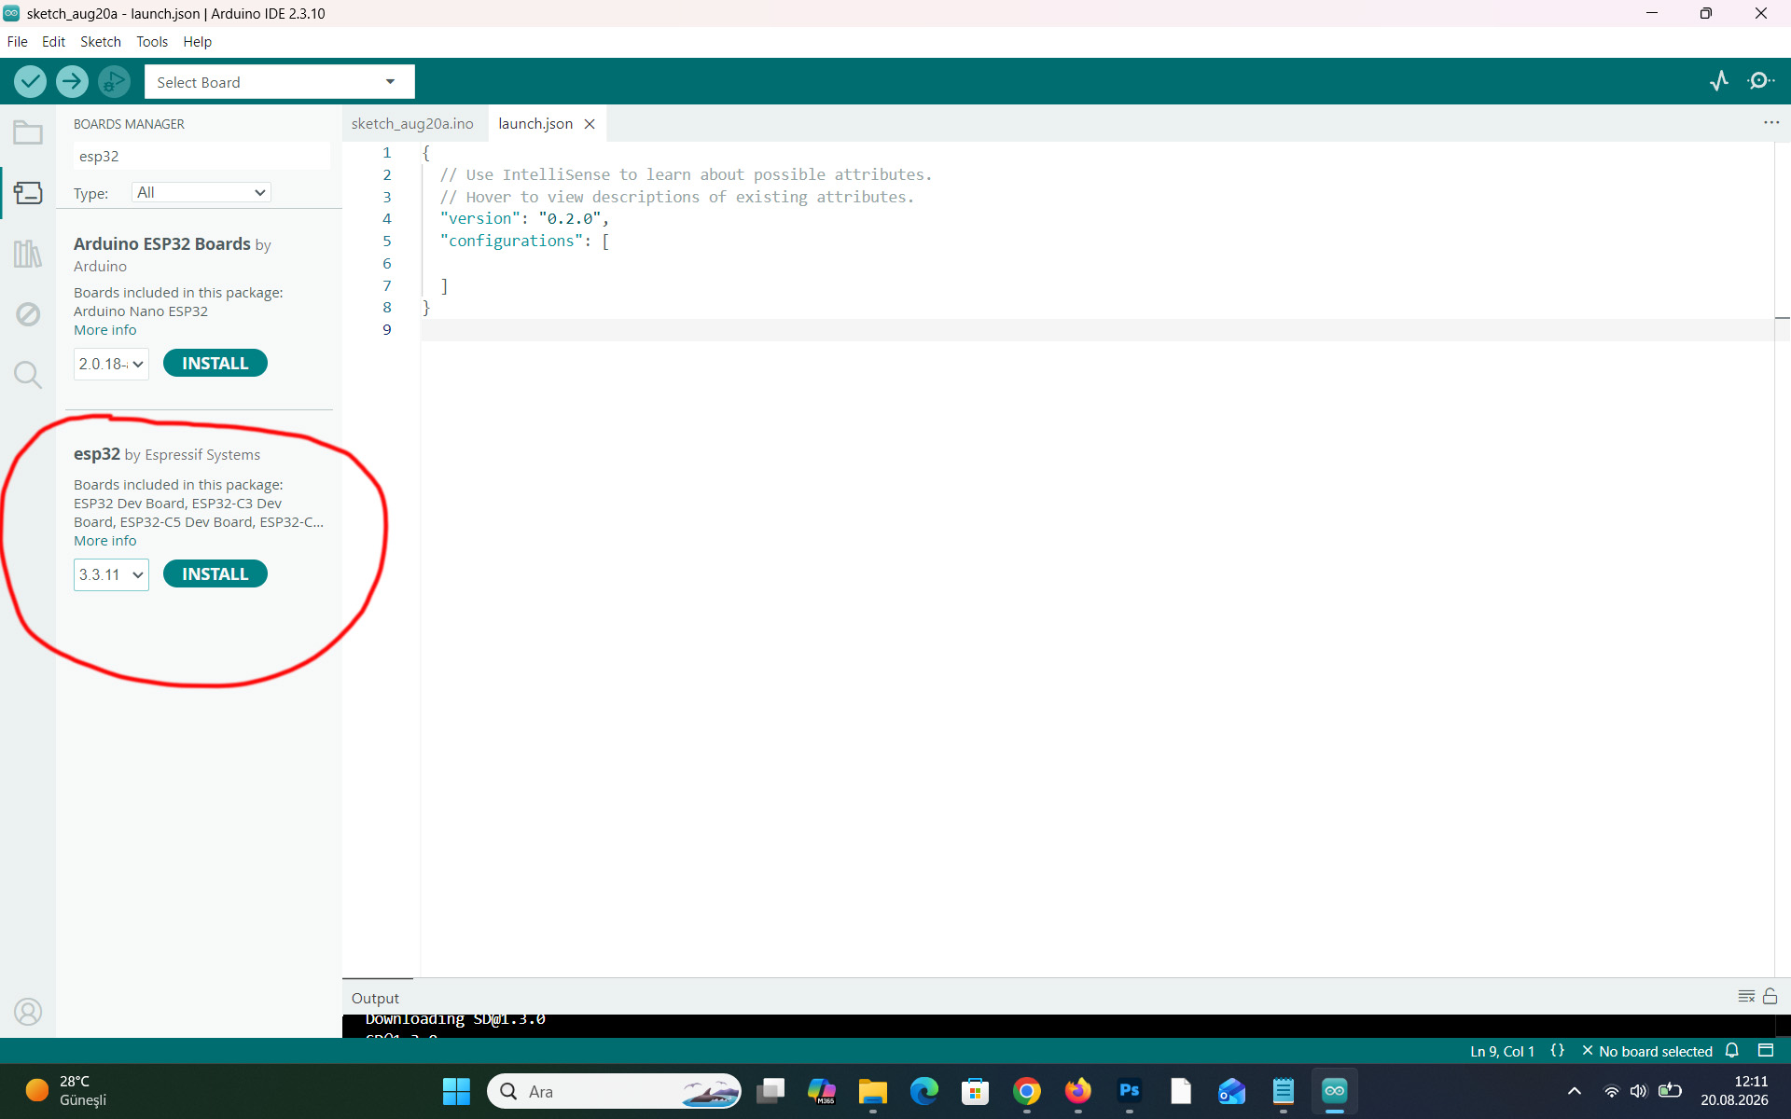Start debugging with the Debug icon
1791x1119 pixels.
(x=114, y=82)
